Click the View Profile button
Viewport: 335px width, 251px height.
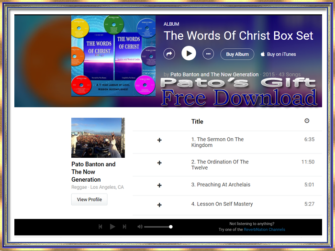coord(89,199)
